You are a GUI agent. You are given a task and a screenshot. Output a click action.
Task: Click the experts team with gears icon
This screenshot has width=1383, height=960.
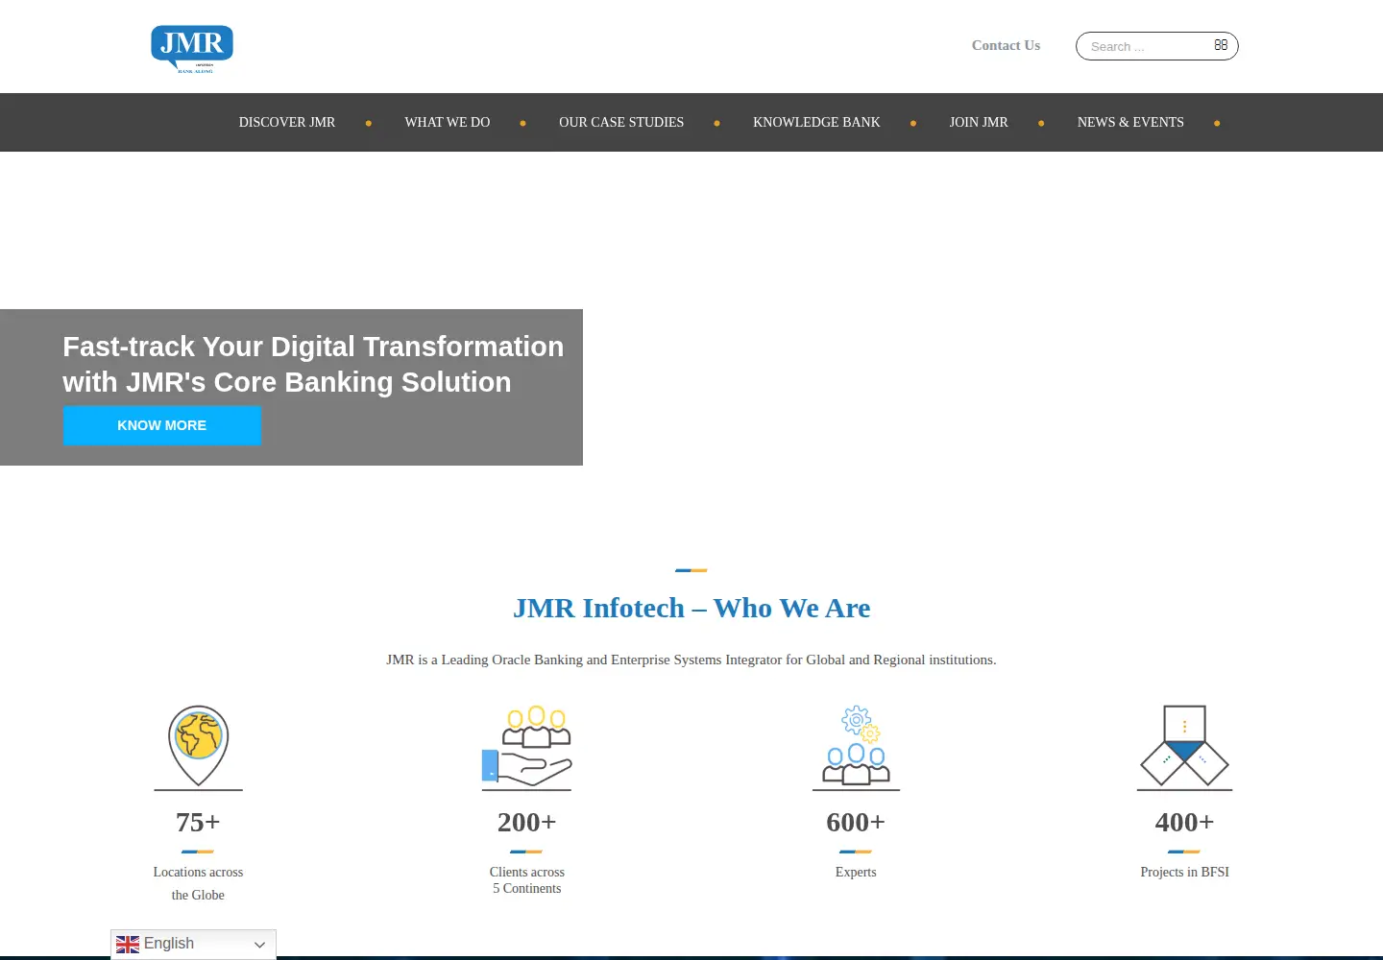click(856, 747)
